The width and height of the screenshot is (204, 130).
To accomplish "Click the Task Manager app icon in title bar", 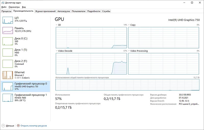I will pos(3,3).
